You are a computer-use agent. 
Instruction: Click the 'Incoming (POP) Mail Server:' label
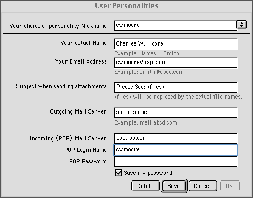click(69, 138)
